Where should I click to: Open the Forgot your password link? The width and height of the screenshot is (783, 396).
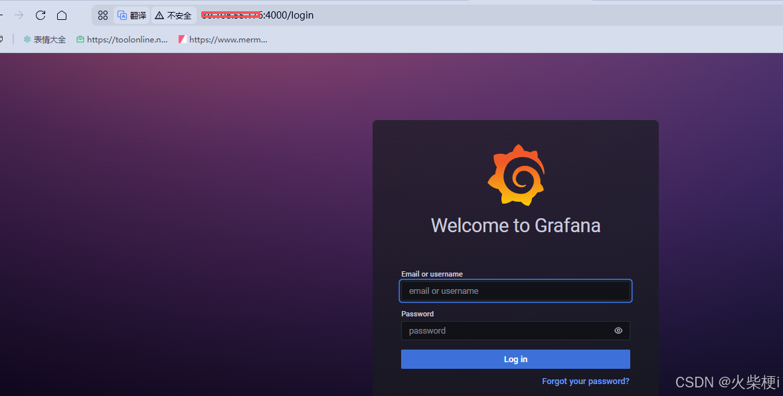(x=586, y=381)
